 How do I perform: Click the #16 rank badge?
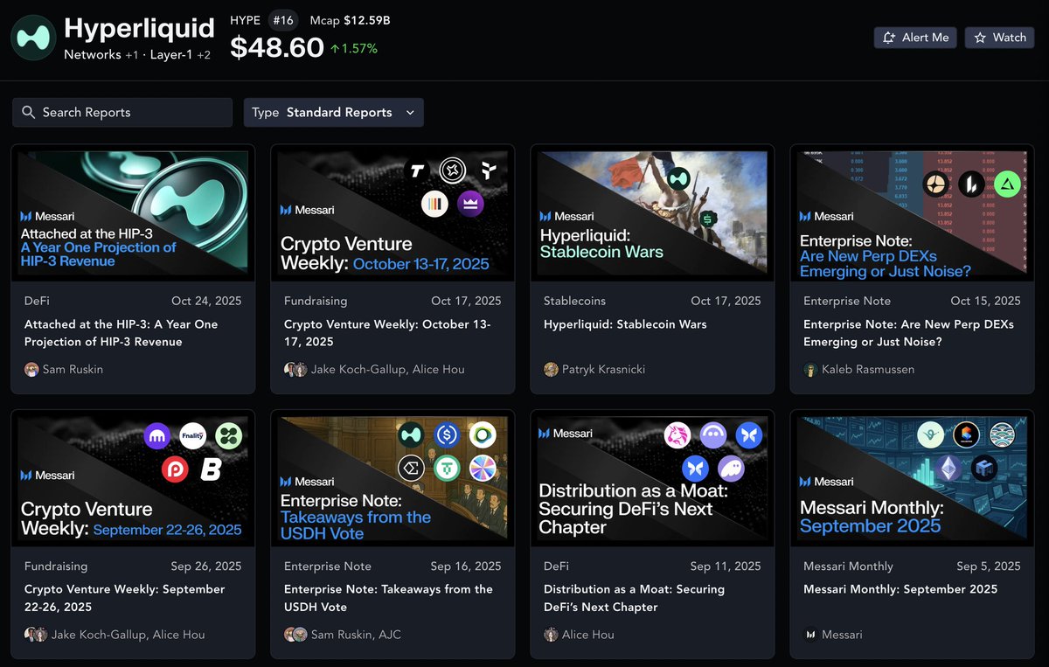point(281,20)
